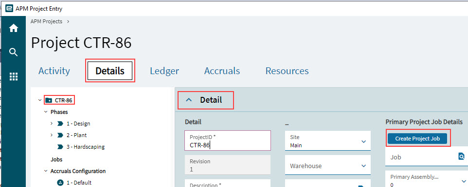Open the Home icon in sidebar
Image resolution: width=468 pixels, height=187 pixels.
14,28
